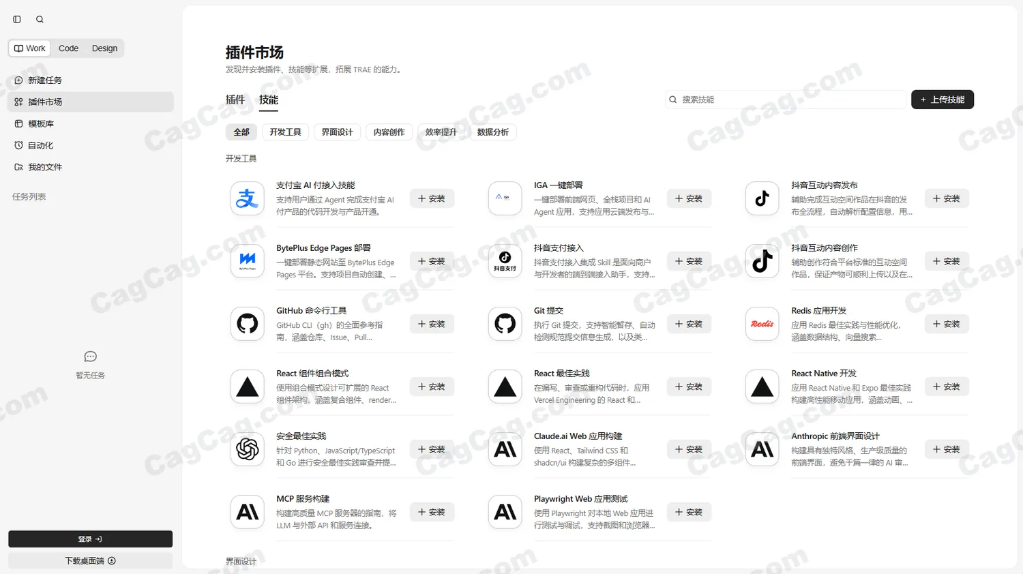Open the 插件 tab

coord(235,100)
